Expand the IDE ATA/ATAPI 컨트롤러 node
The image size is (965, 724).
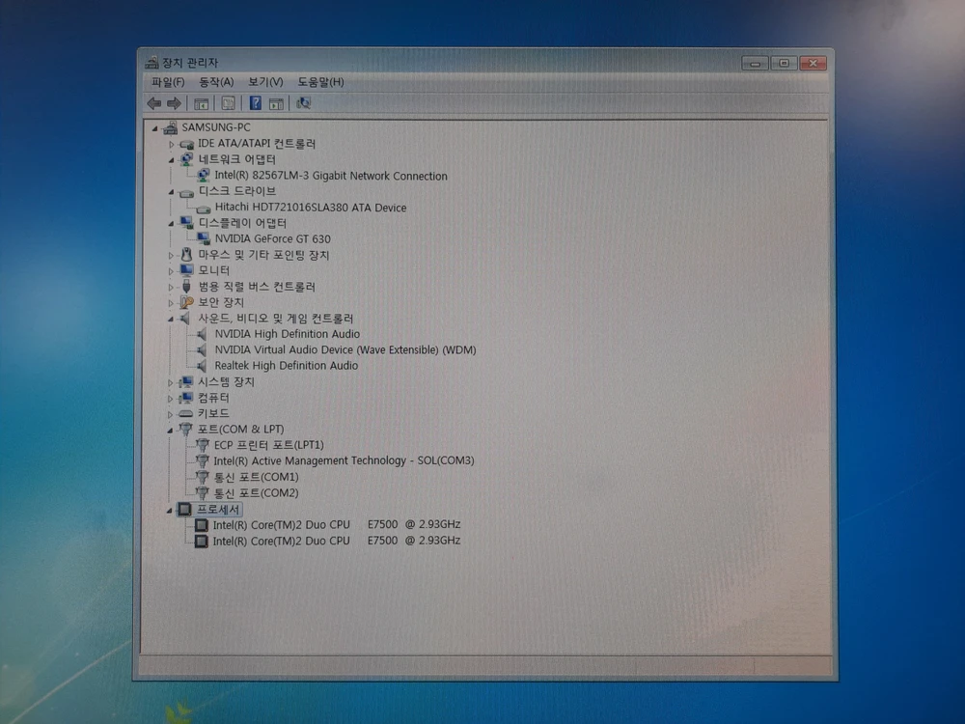click(x=171, y=145)
